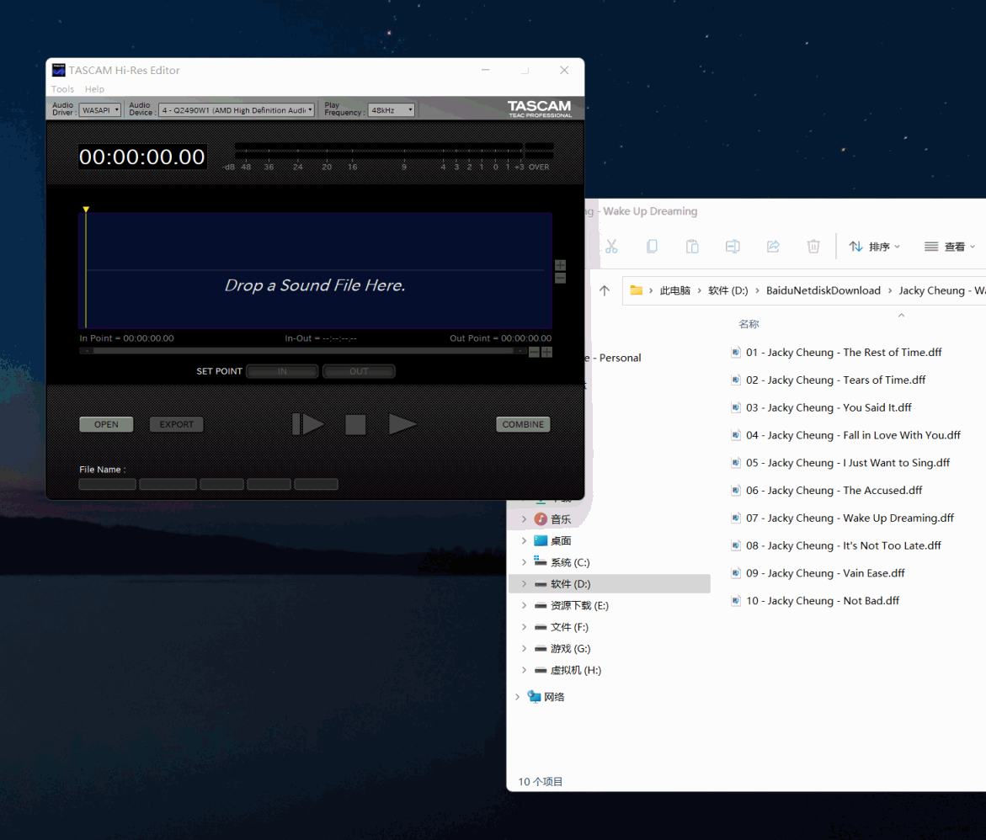Viewport: 986px width, 840px height.
Task: Zoom out timeline horizontally with minus icon
Action: point(534,352)
